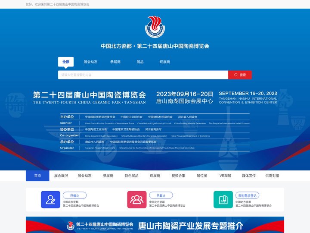Click the 协办单位 label
Image resolution: width=310 pixels, height=233 pixels.
click(67, 129)
